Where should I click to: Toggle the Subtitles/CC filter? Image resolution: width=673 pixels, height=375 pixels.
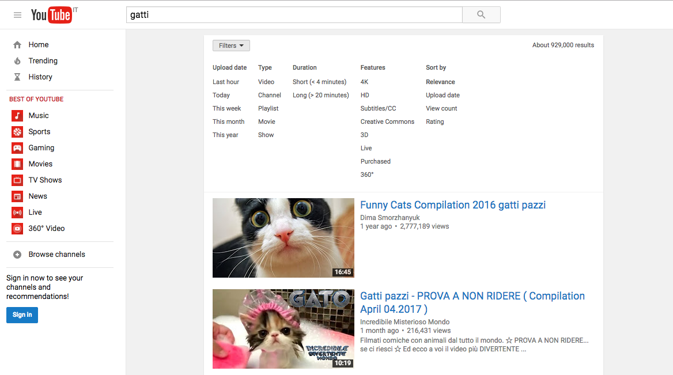click(x=378, y=108)
